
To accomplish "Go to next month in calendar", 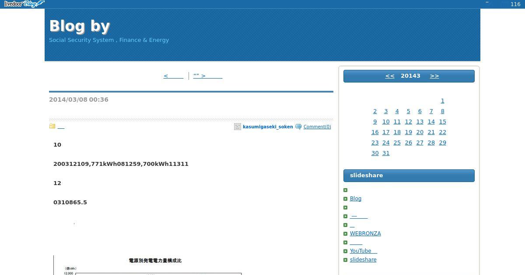I will click(434, 76).
